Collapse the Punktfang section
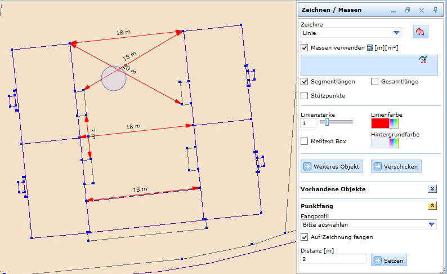 click(432, 206)
